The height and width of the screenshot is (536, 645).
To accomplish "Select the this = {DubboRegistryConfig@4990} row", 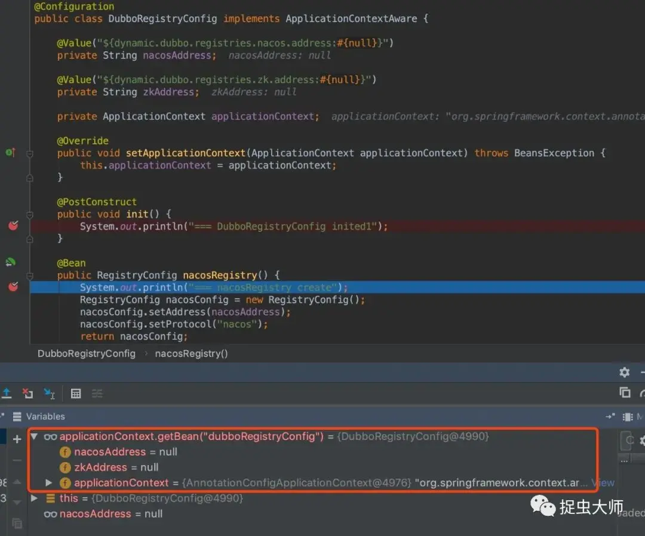I will click(x=322, y=498).
